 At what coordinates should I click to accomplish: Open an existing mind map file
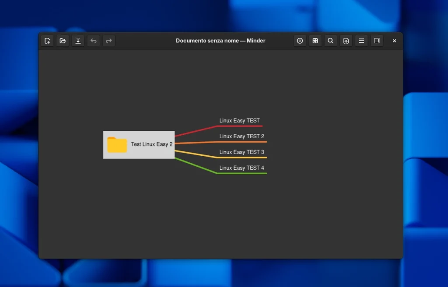63,41
